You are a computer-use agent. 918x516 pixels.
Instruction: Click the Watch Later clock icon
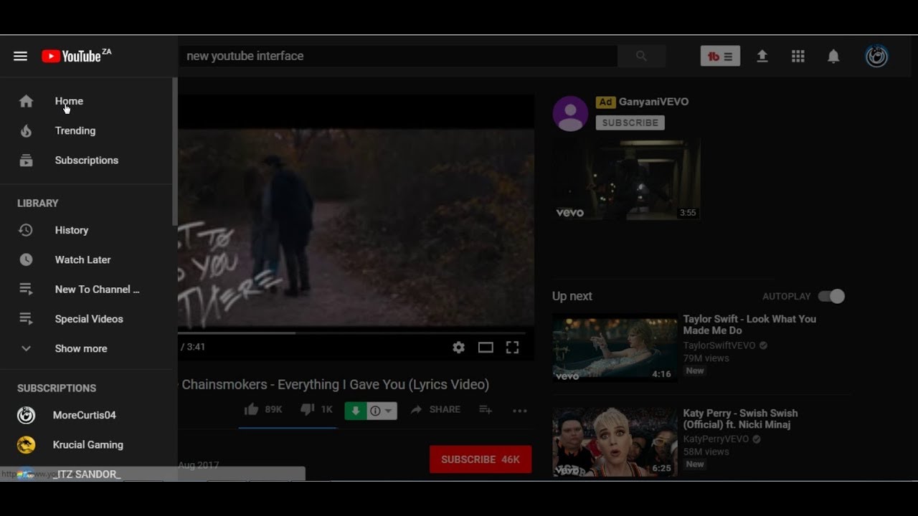tap(26, 259)
